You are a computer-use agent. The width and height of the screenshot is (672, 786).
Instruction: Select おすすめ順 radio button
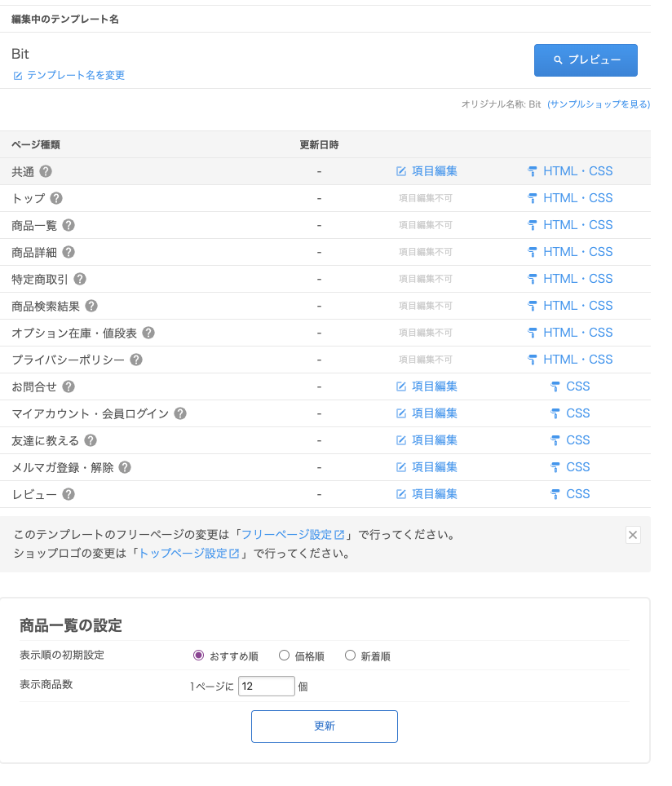pos(199,656)
